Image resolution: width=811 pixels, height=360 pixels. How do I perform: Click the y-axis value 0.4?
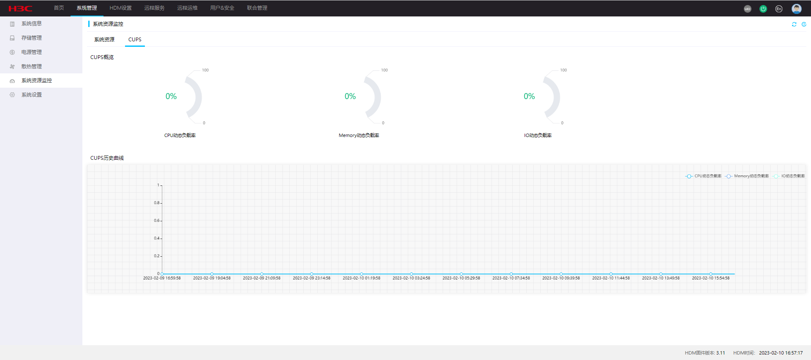157,238
